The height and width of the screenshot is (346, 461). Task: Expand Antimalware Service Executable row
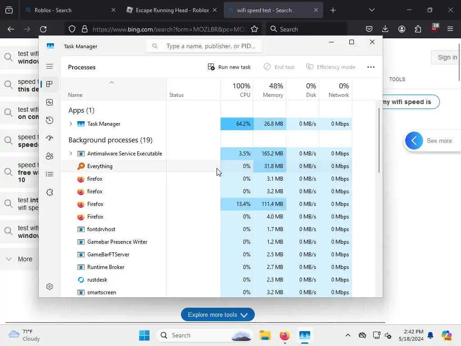pos(71,153)
